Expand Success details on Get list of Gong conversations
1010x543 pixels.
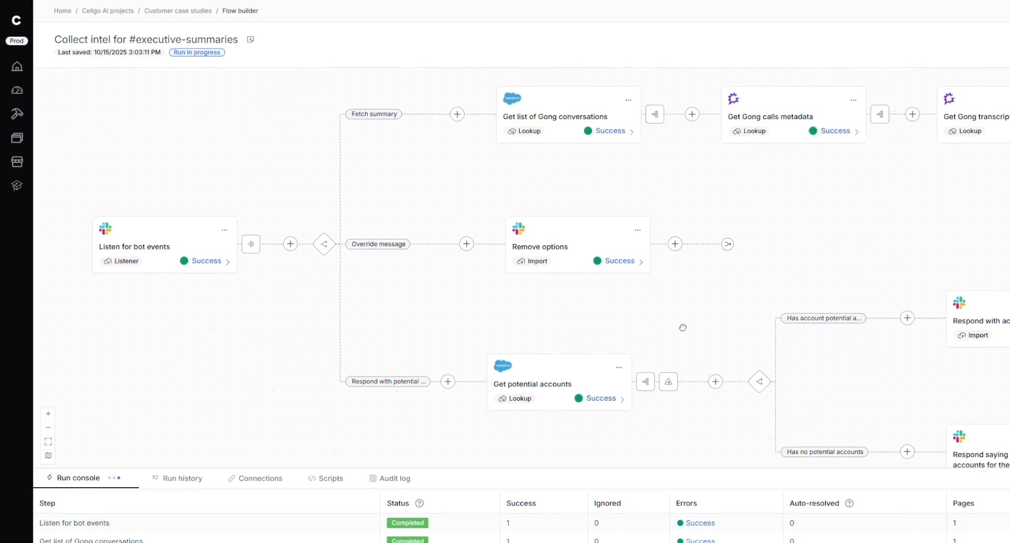[x=631, y=131]
